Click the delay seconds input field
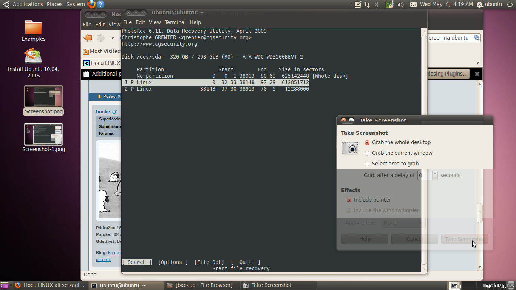The image size is (516, 290). (425, 175)
